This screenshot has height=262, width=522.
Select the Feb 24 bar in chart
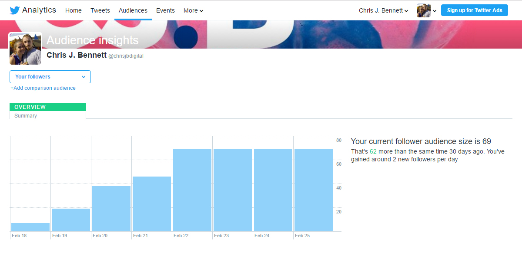point(273,190)
